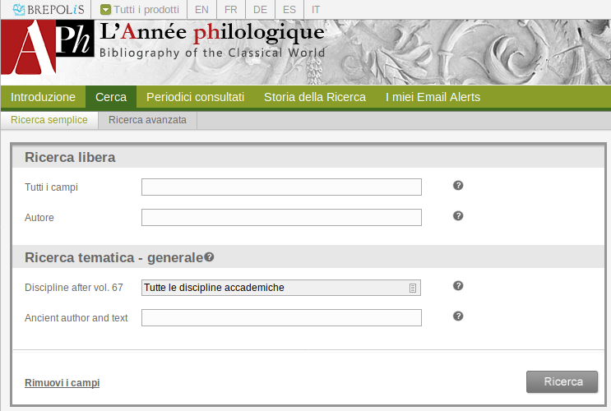This screenshot has height=411, width=611.
Task: Open help icon for Tutti i campi
Action: pyautogui.click(x=458, y=186)
